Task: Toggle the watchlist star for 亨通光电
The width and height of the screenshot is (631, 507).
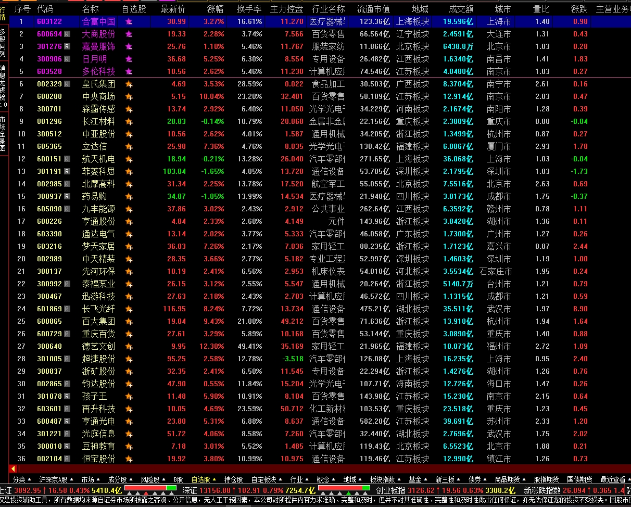Action: [129, 421]
